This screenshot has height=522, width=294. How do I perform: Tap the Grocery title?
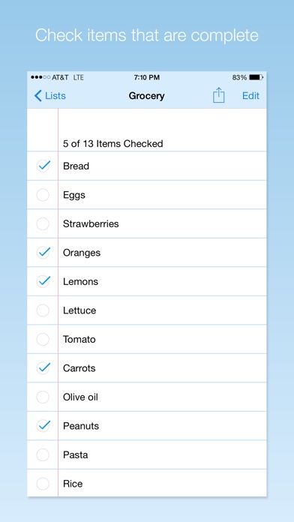tap(146, 96)
